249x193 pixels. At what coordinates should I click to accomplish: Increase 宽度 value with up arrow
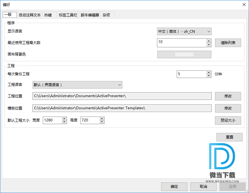point(64,119)
